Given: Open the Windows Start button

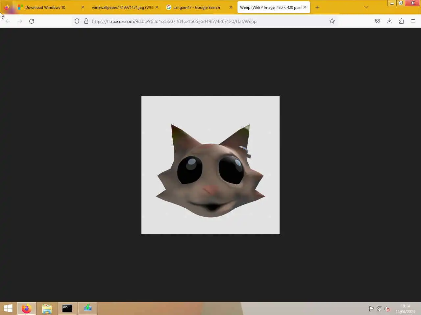Looking at the screenshot, I should coord(8,308).
